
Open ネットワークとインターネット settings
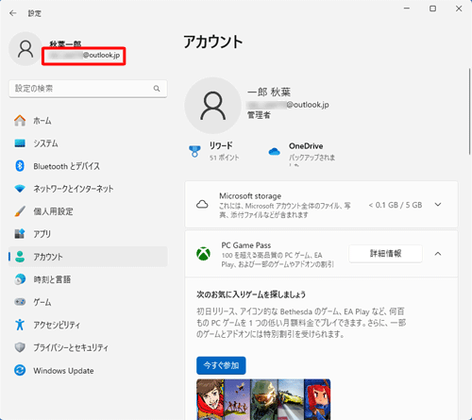88,189
